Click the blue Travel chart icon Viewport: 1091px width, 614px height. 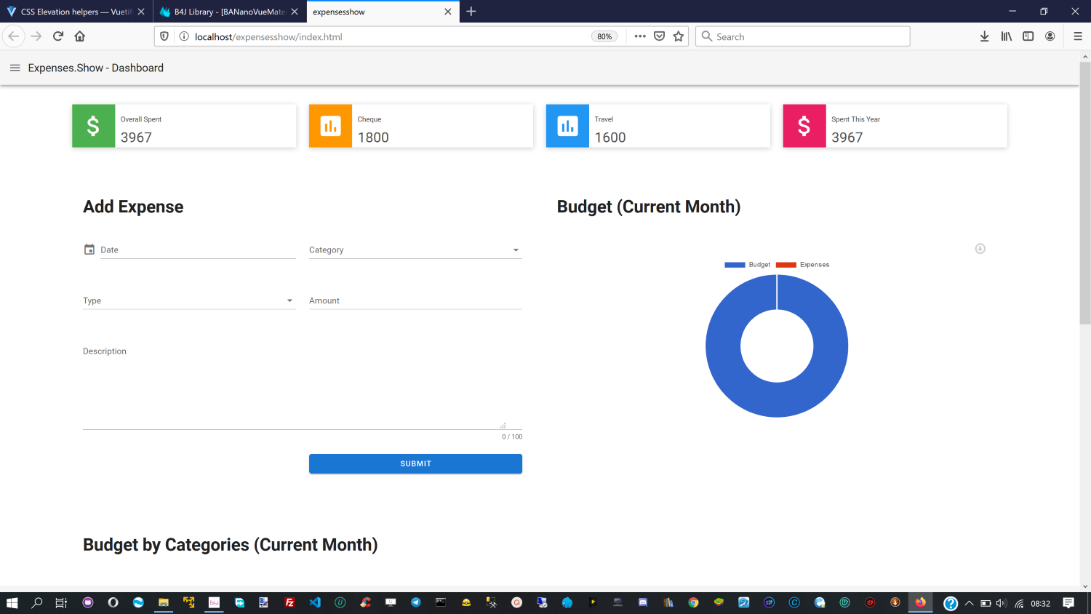pos(567,126)
